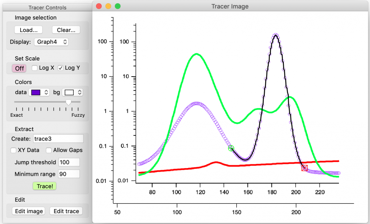Image resolution: width=370 pixels, height=224 pixels.
Task: Click the red square end marker on trace
Action: coord(304,168)
